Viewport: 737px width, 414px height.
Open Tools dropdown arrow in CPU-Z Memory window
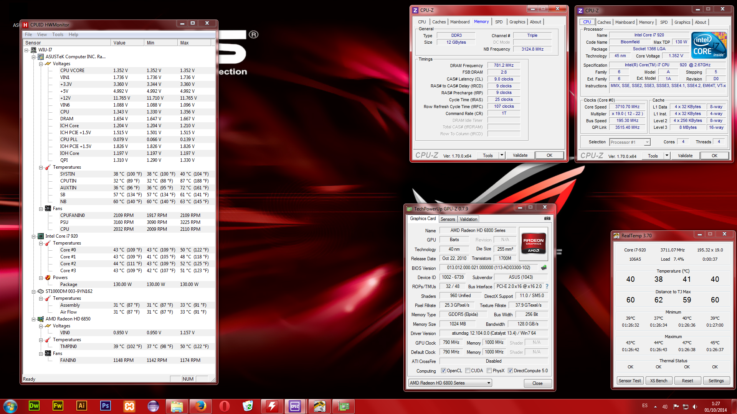pos(502,155)
